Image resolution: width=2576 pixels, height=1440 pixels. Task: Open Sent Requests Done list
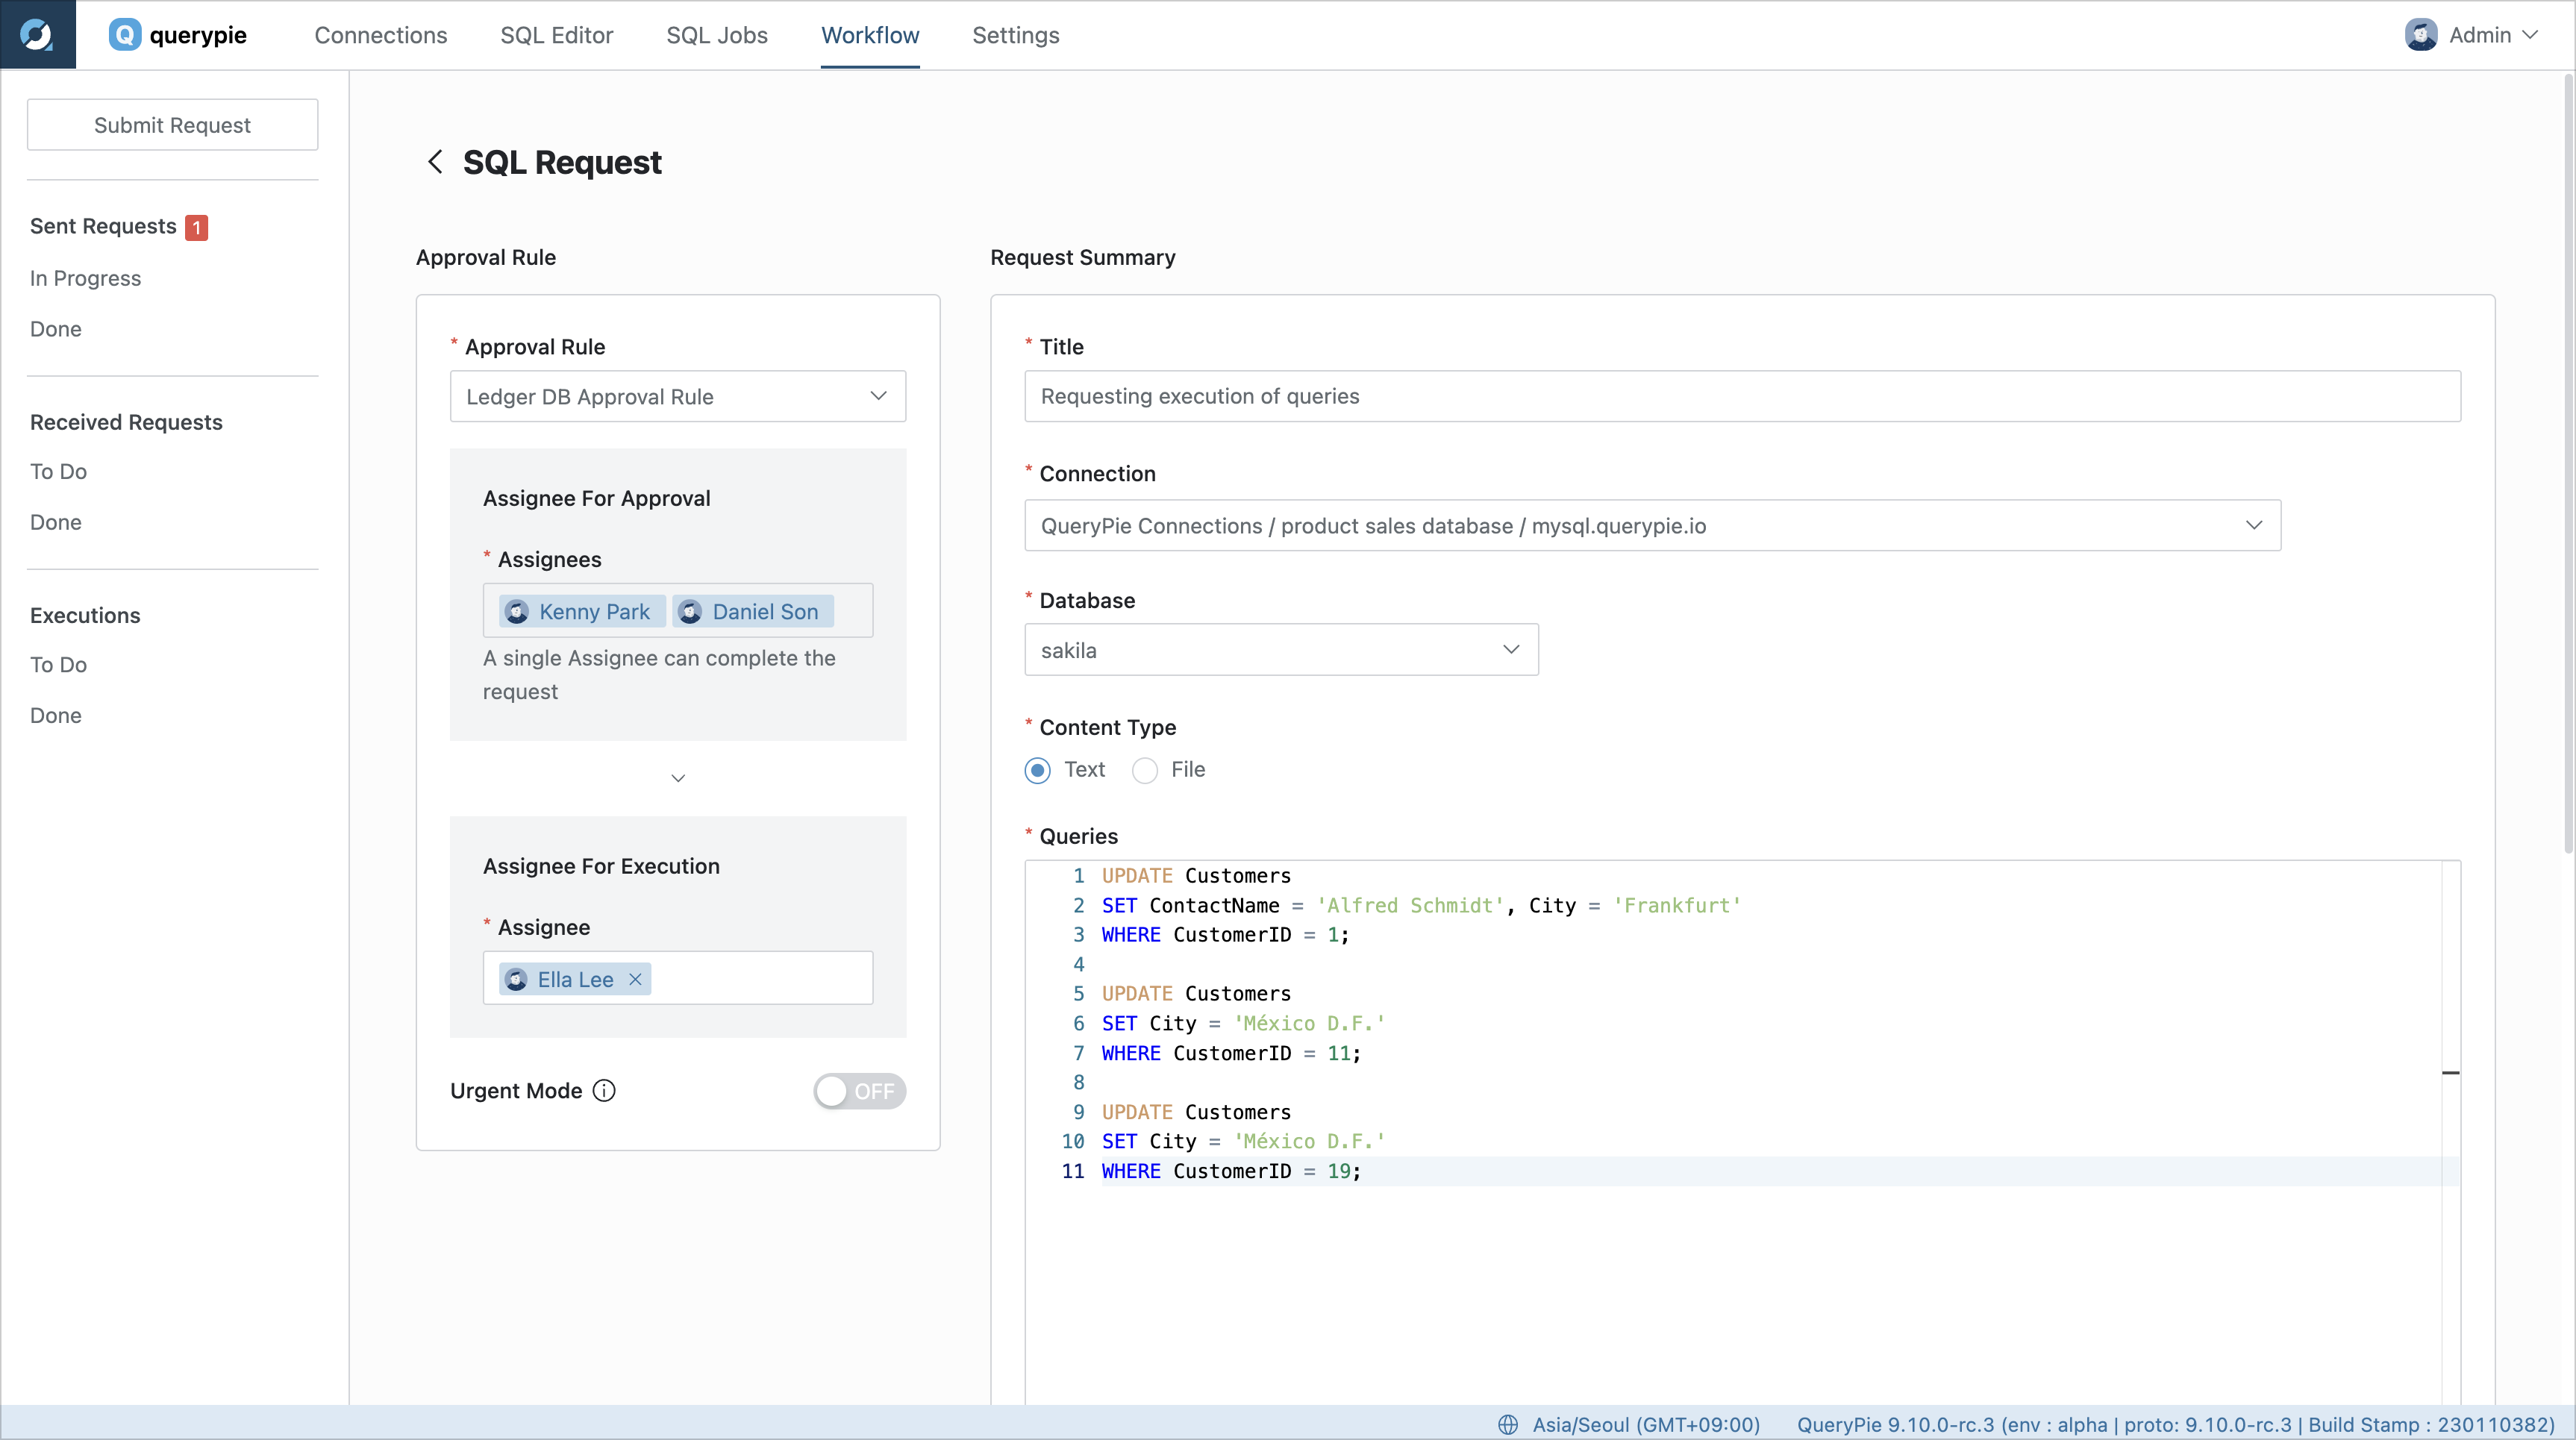[x=56, y=329]
